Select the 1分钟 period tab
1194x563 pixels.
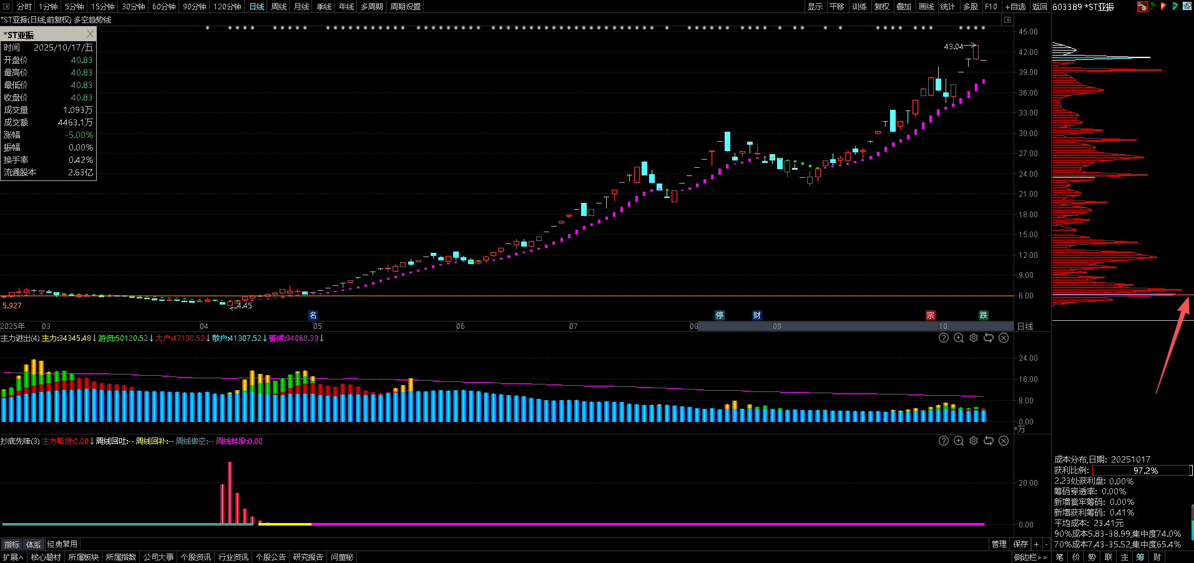point(48,6)
